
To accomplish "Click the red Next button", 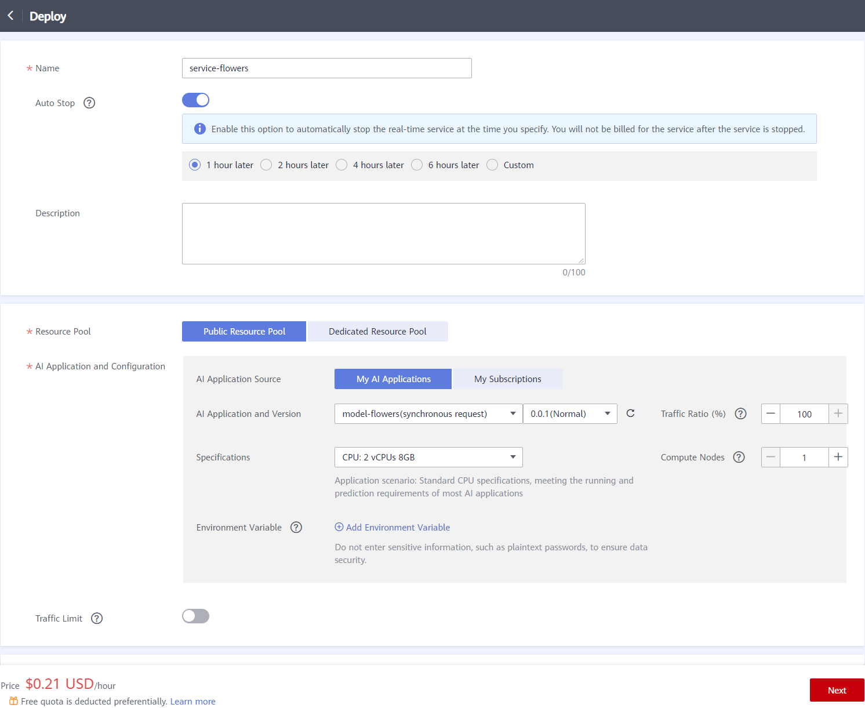I will click(837, 690).
